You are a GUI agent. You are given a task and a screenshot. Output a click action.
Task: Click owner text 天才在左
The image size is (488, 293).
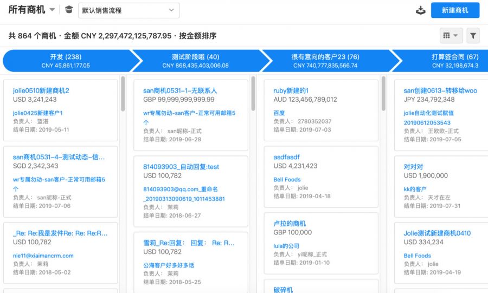(439, 197)
